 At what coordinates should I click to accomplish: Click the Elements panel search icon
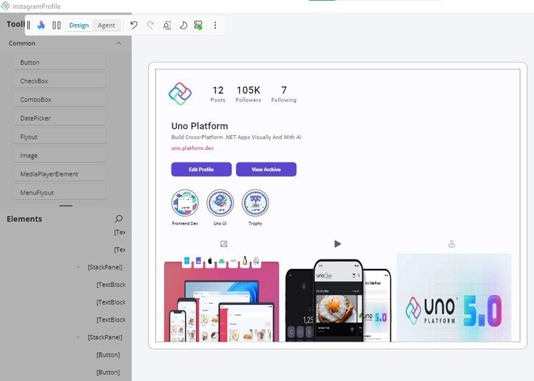point(119,219)
